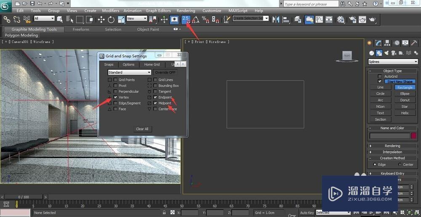The height and width of the screenshot is (217, 421).
Task: Expand the Rendering rollout
Action: coord(392,146)
